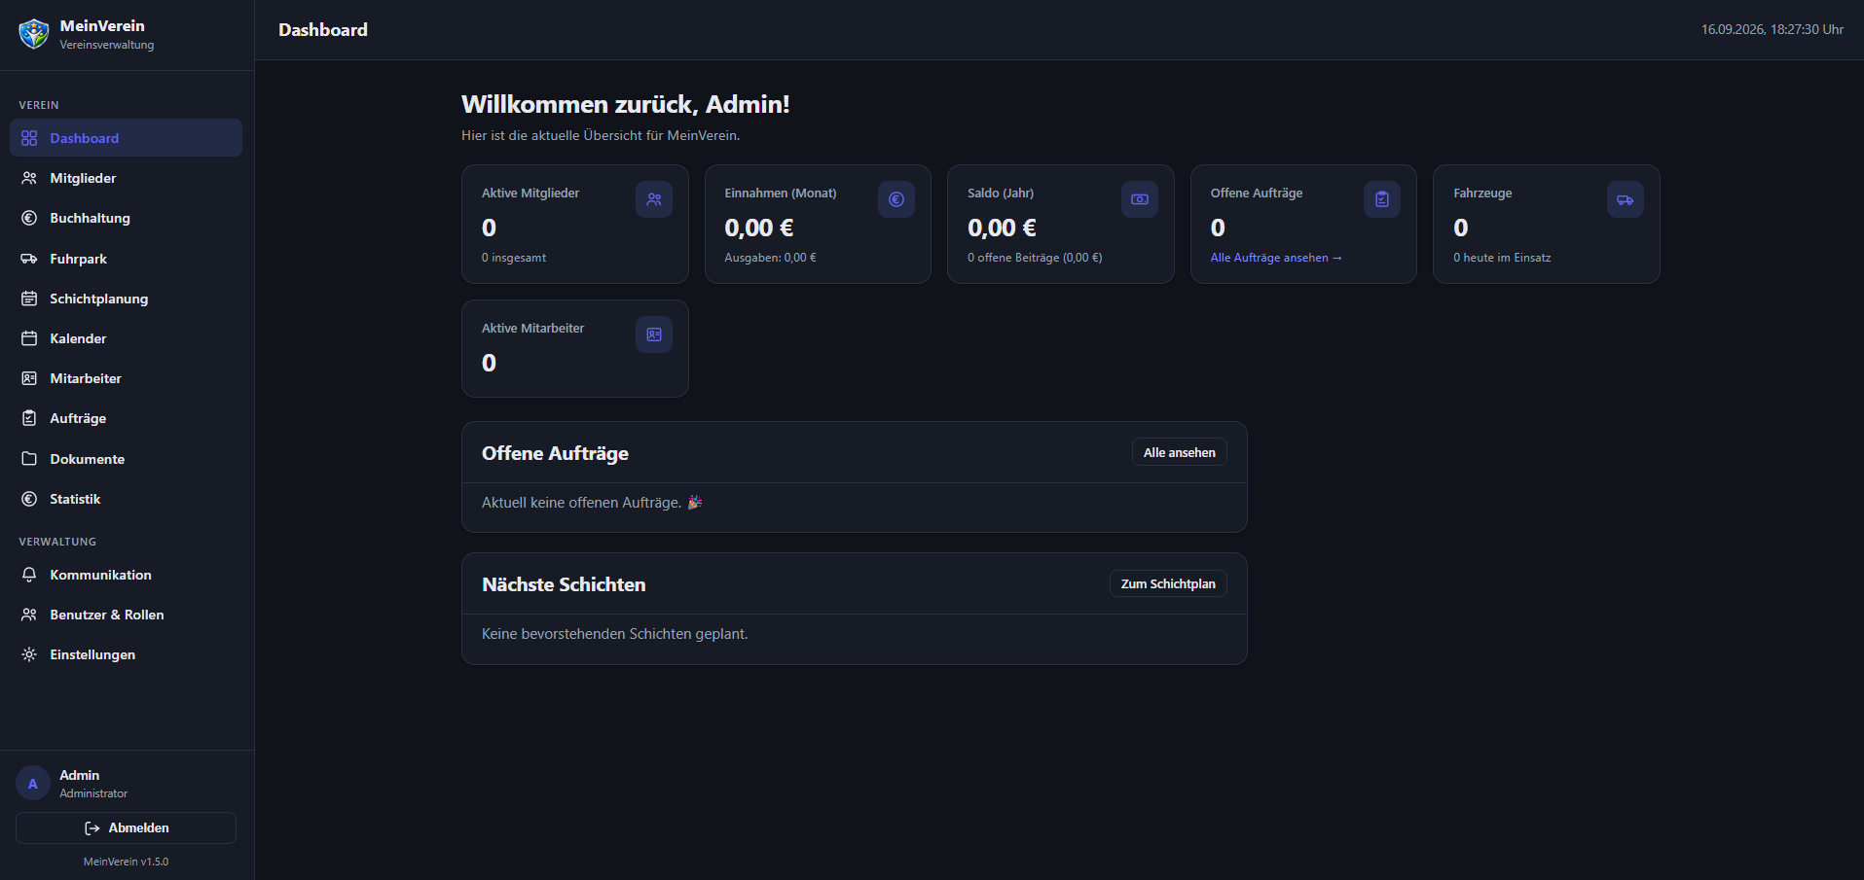Open Benutzer & Rollen administration
This screenshot has width=1864, height=880.
(126, 615)
